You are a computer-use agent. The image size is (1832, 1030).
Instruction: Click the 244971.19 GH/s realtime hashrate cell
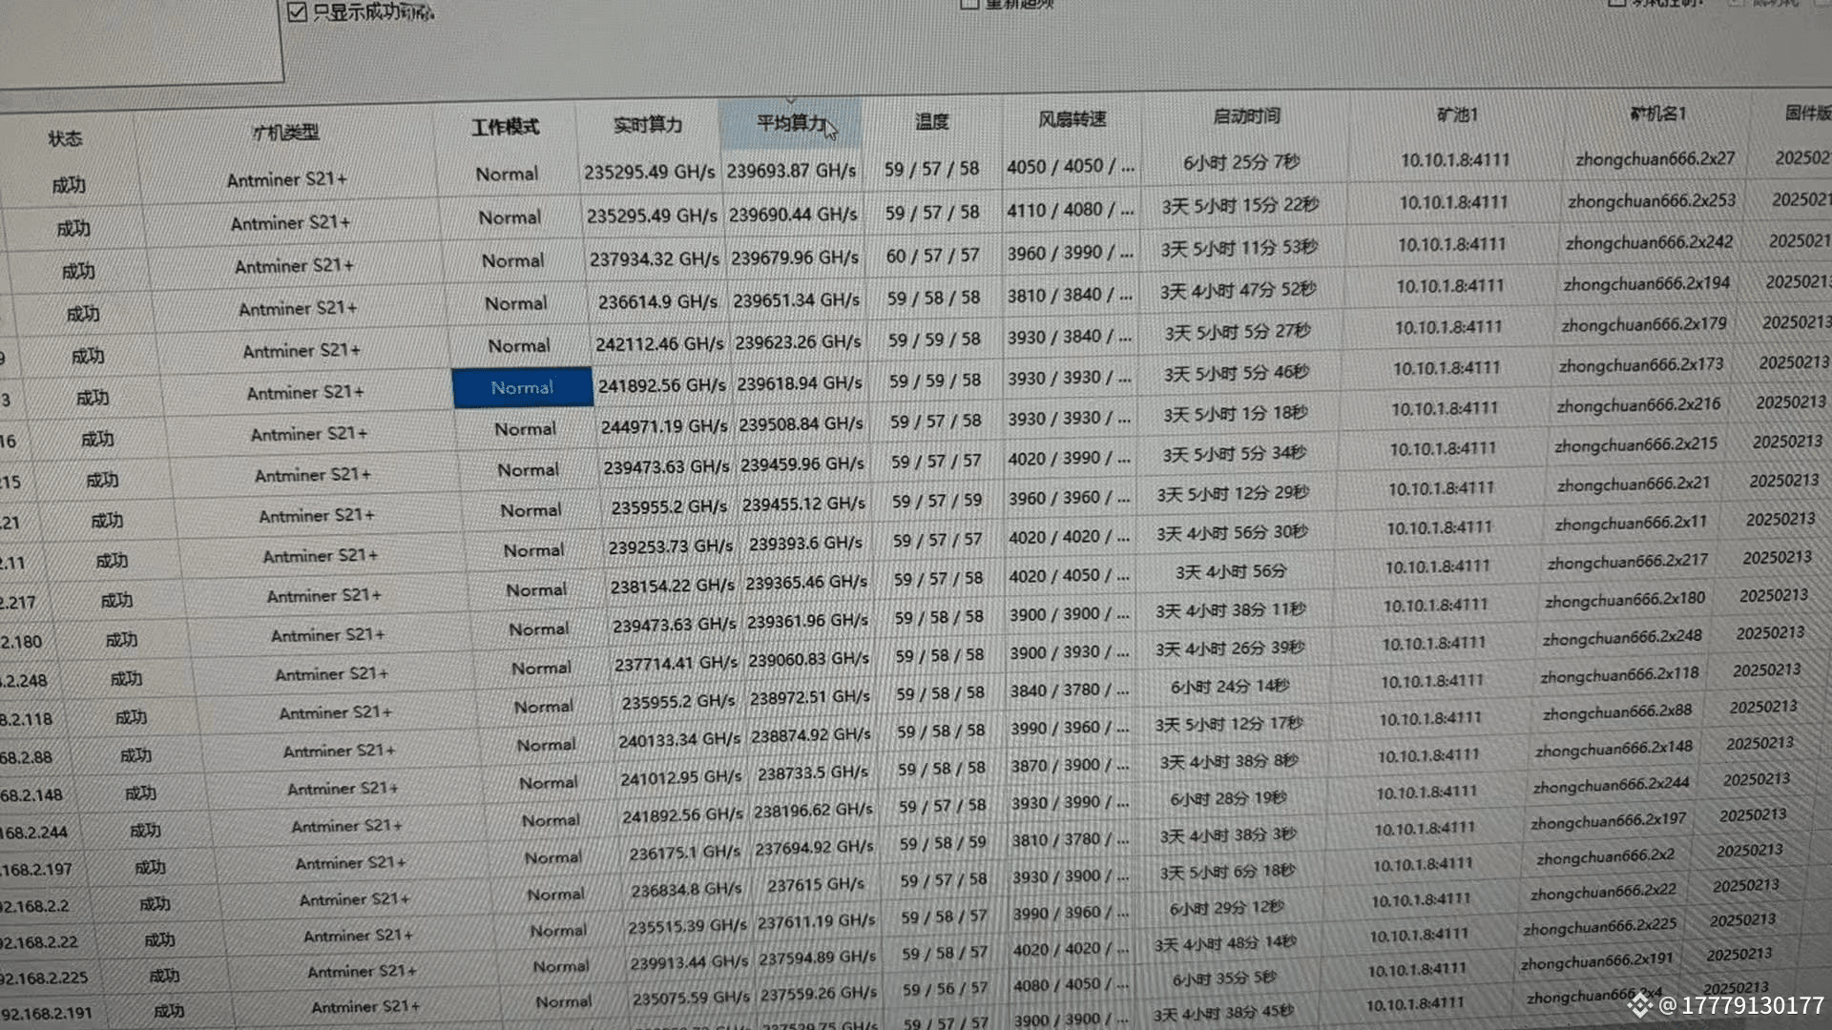(x=663, y=426)
